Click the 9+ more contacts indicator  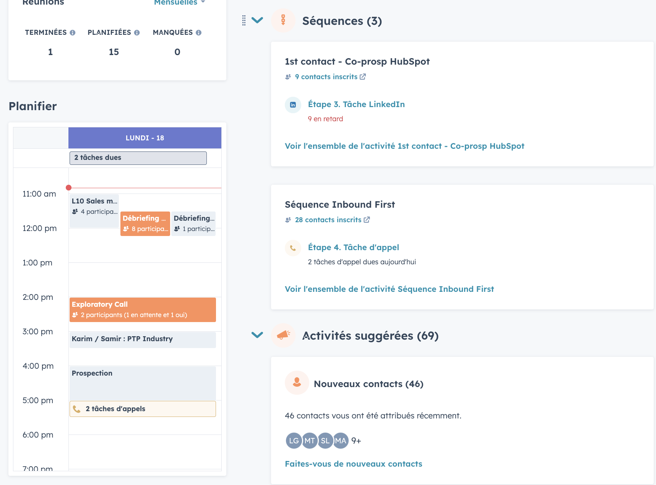tap(356, 441)
